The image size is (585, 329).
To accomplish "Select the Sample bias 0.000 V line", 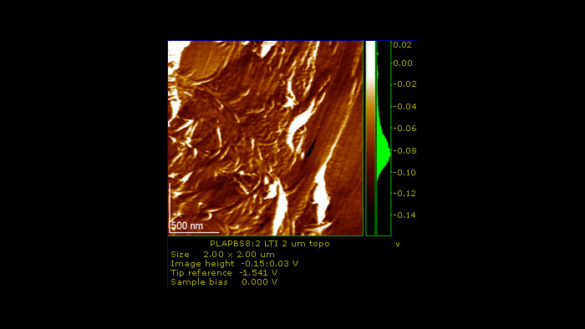I will tap(224, 282).
